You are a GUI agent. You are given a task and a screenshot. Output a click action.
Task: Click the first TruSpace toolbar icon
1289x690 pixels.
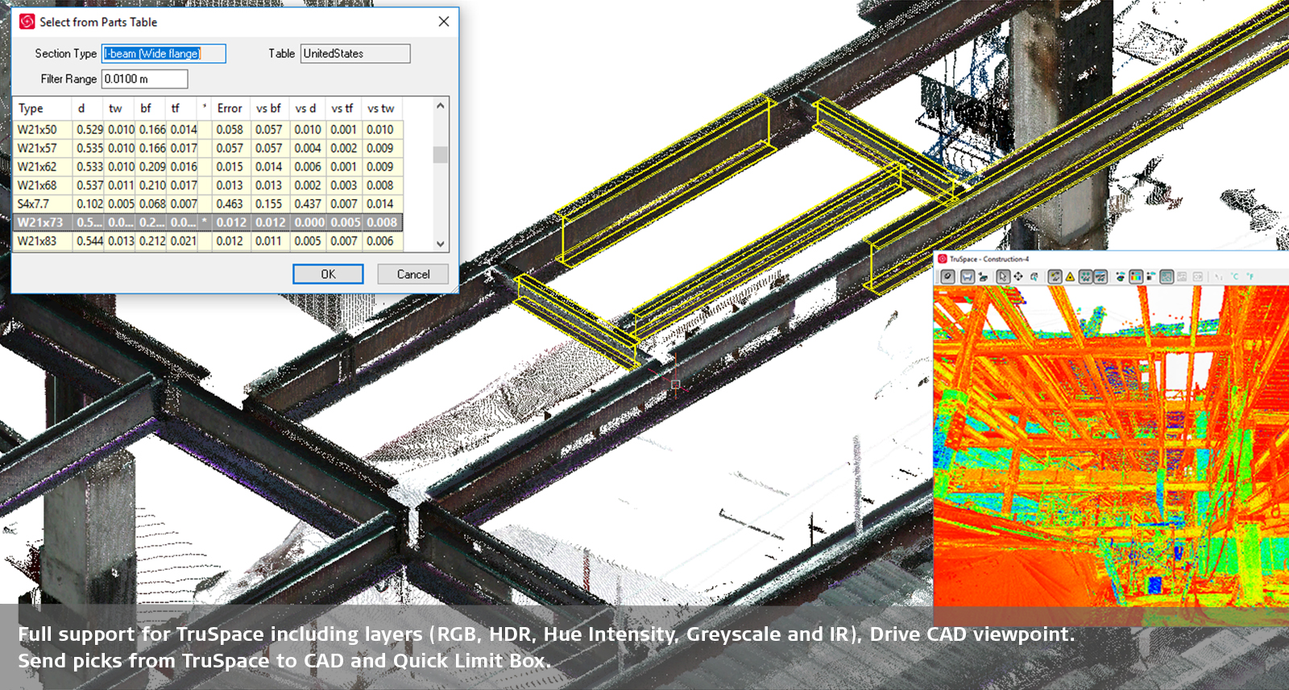948,276
